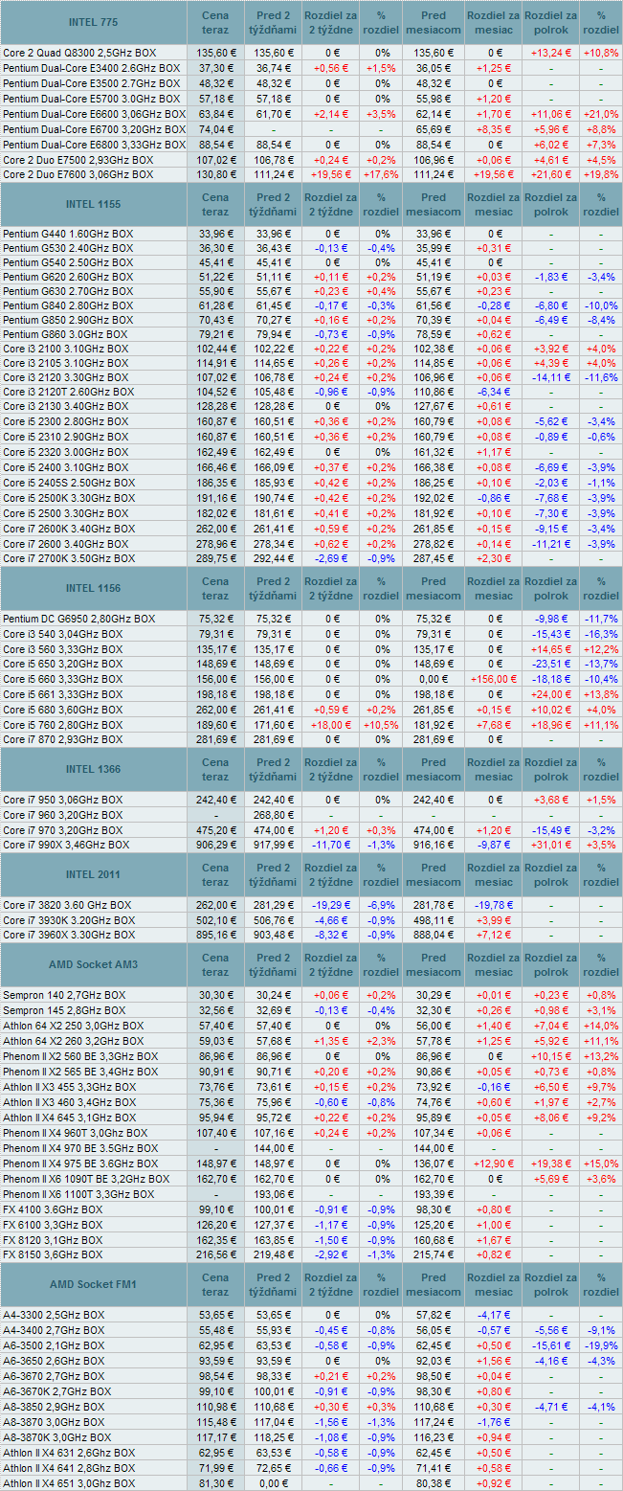
Task: Click Core i7 870 2,93GHz BOX
Action: click(x=63, y=739)
